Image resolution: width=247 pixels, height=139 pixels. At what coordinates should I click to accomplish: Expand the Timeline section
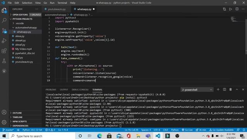point(25,117)
